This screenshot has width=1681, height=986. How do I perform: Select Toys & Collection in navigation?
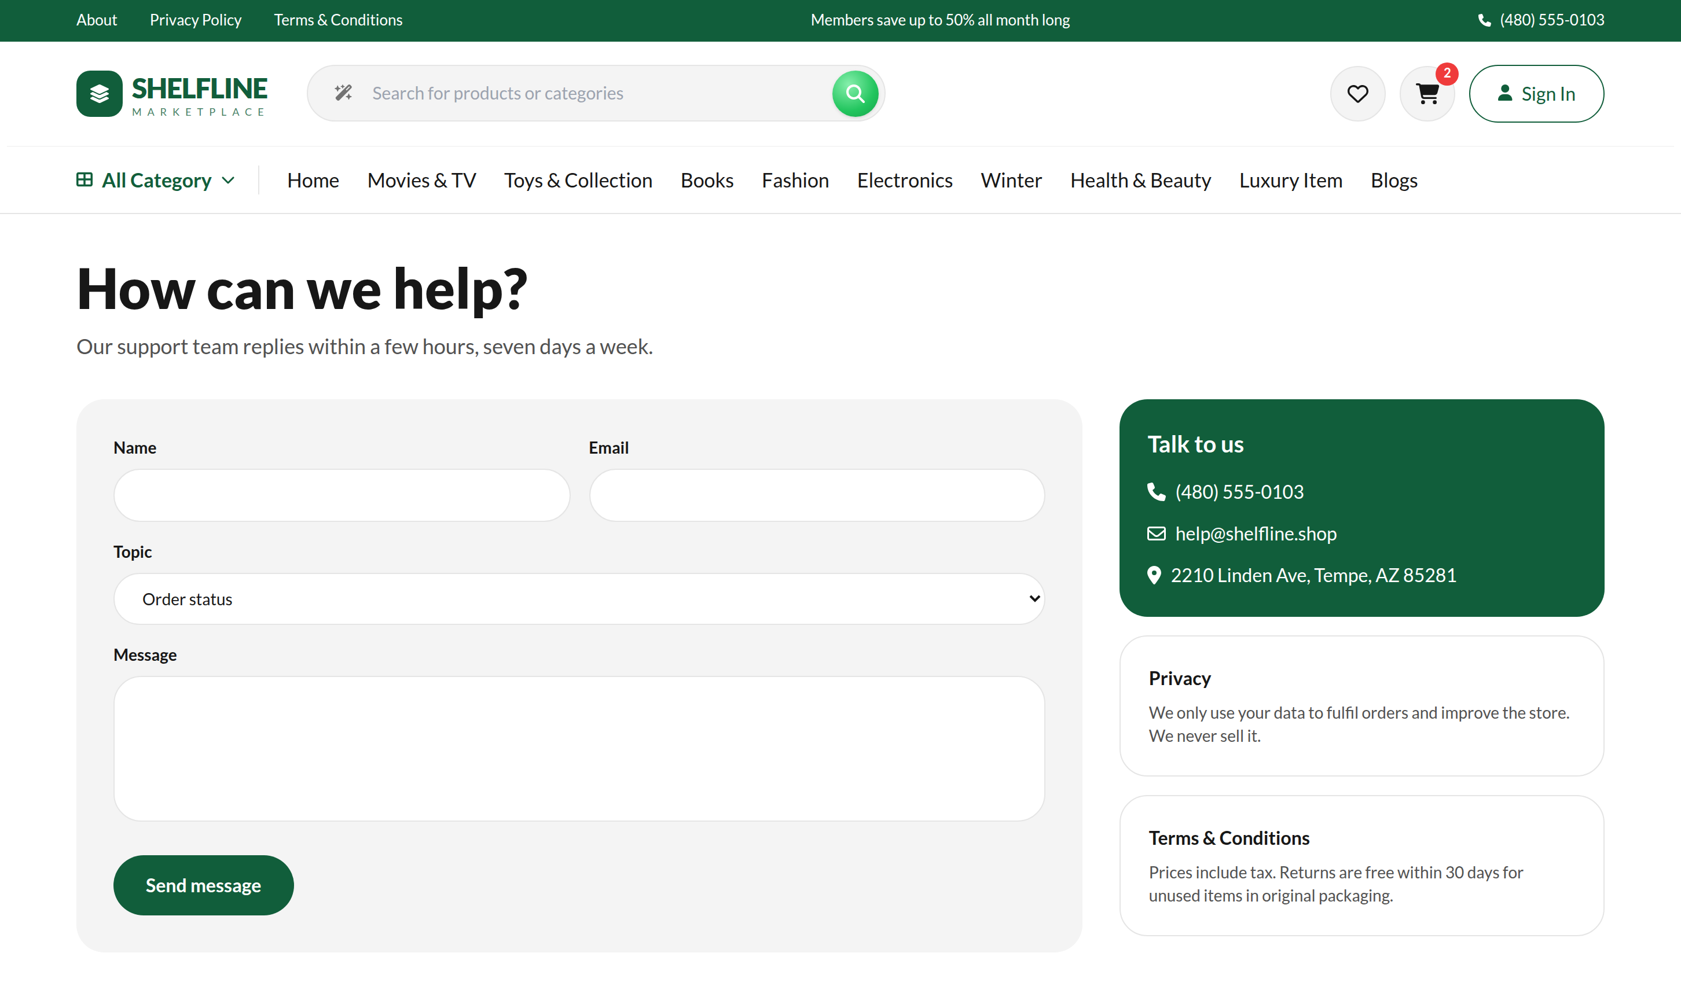tap(578, 180)
